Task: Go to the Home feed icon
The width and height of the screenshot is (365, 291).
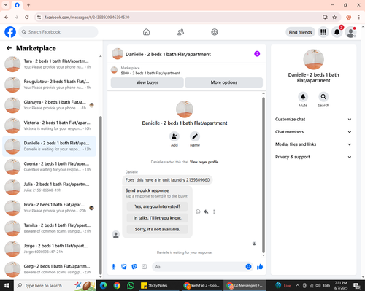Action: [x=146, y=32]
